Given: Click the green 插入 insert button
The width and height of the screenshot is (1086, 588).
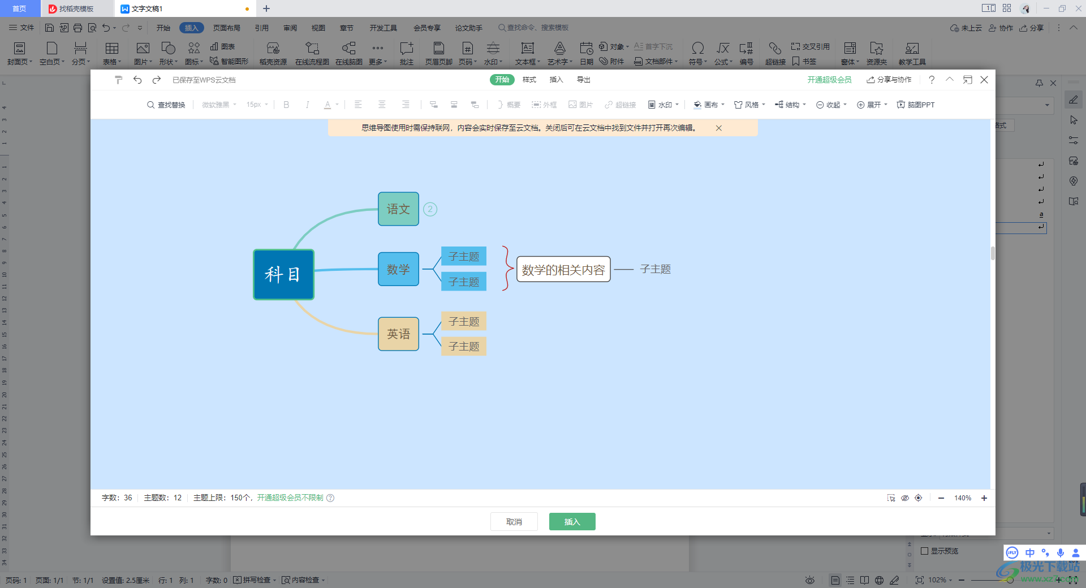Looking at the screenshot, I should tap(572, 521).
